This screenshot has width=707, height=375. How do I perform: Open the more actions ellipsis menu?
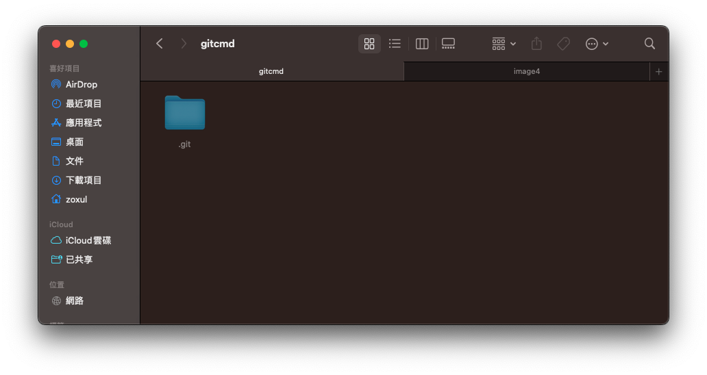(597, 44)
